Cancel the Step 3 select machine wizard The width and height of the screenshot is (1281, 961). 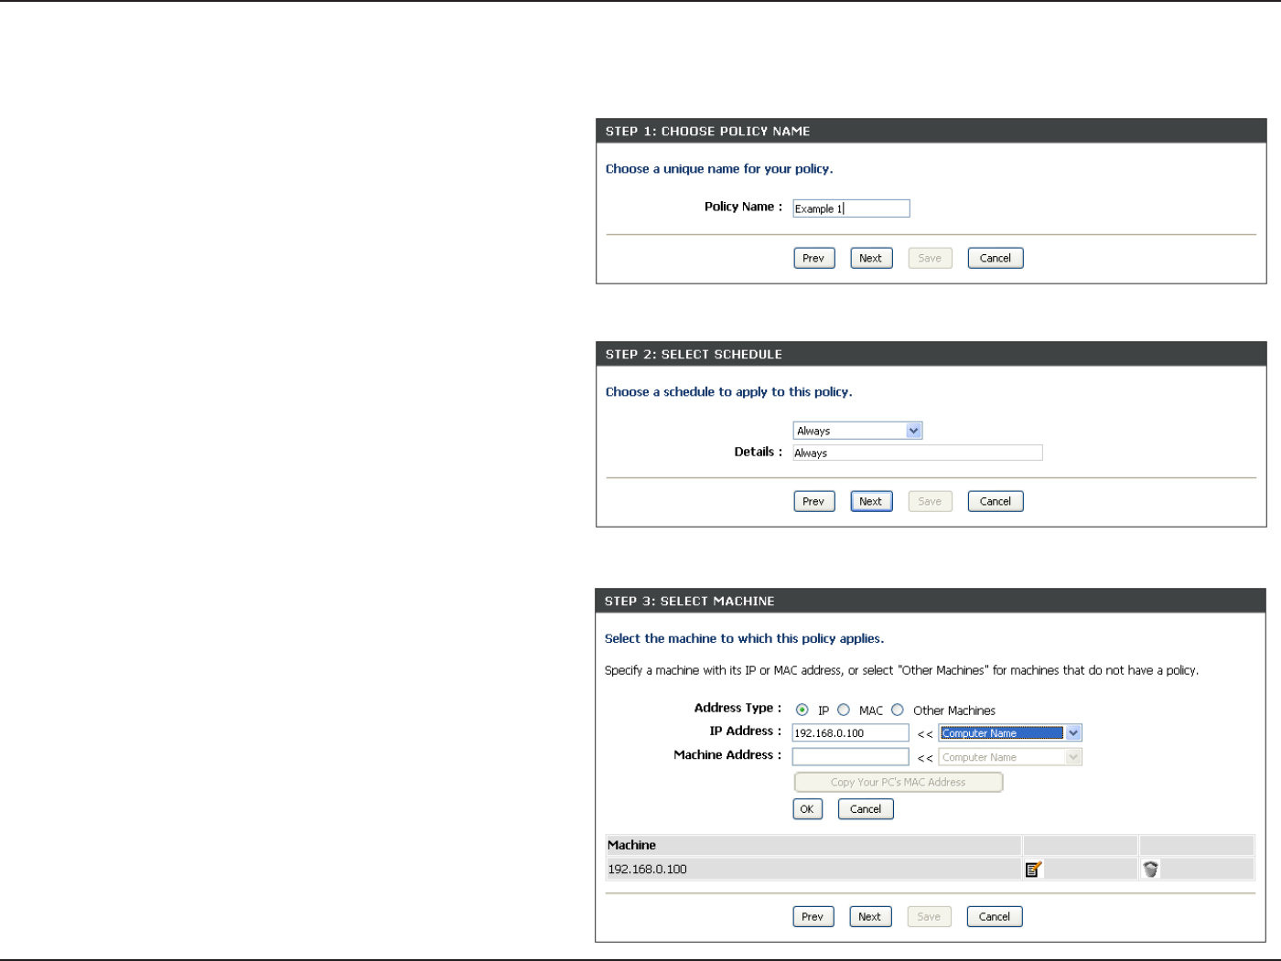point(995,917)
